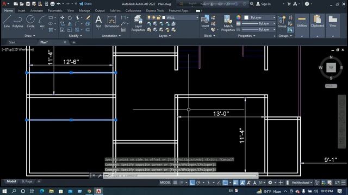The height and width of the screenshot is (195, 348).
Task: Click Sign In
Action: [x=263, y=4]
